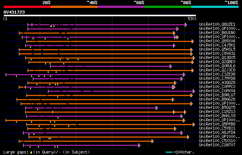Open hit UniRef100_Q8UZE1
The width and height of the screenshot is (242, 155).
(x=217, y=24)
